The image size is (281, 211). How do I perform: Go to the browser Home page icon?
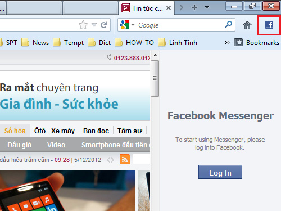[247, 25]
